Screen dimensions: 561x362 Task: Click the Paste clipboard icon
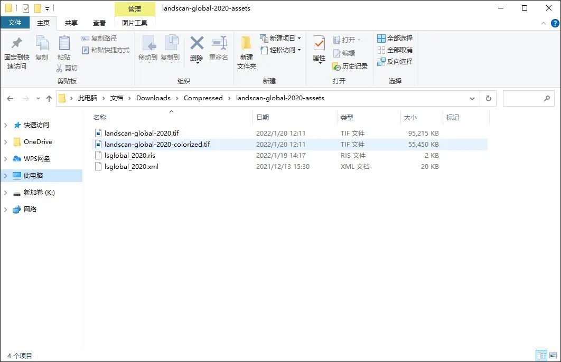pos(64,43)
